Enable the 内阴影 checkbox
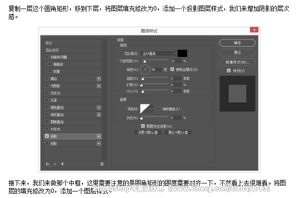298x198 pixels. point(47,86)
